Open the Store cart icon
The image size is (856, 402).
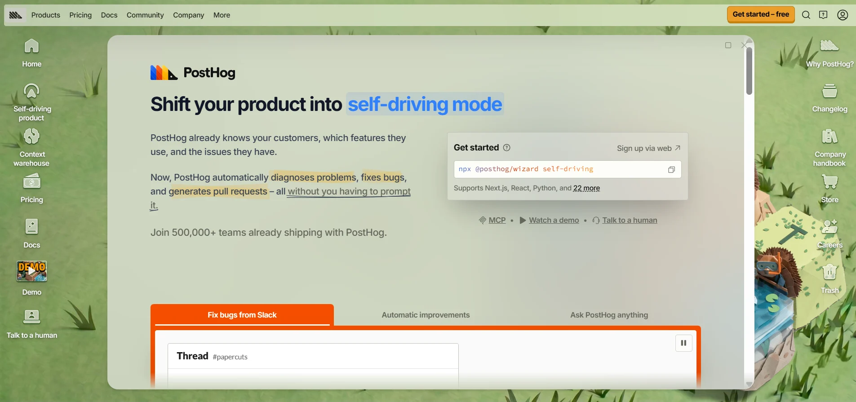829,189
